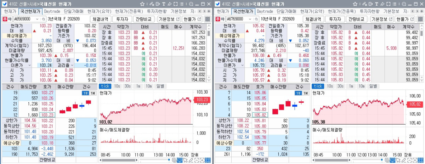Screen dimensions: 425x164
Task: Open A6769000 symbol code dropdown
Action: pyautogui.click(x=251, y=19)
